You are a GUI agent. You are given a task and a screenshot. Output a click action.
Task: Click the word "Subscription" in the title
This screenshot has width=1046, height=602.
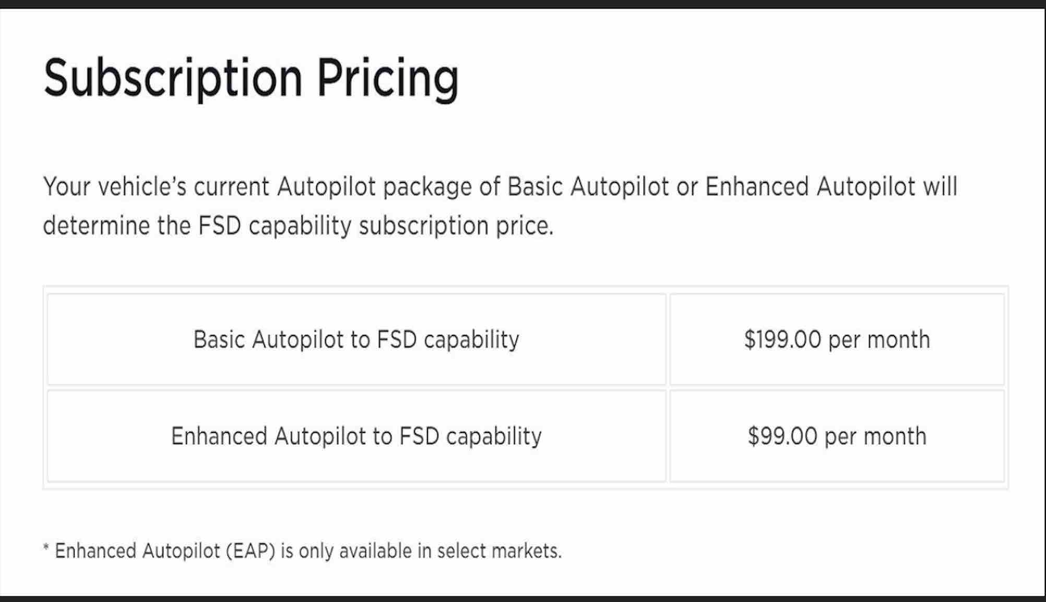tap(173, 78)
